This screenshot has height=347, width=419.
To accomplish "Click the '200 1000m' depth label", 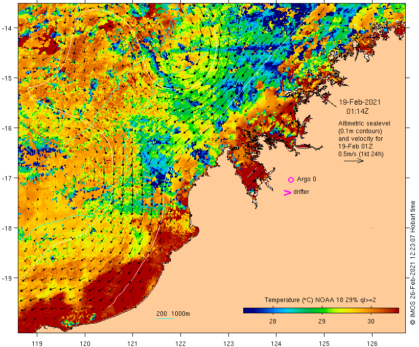I will (173, 314).
